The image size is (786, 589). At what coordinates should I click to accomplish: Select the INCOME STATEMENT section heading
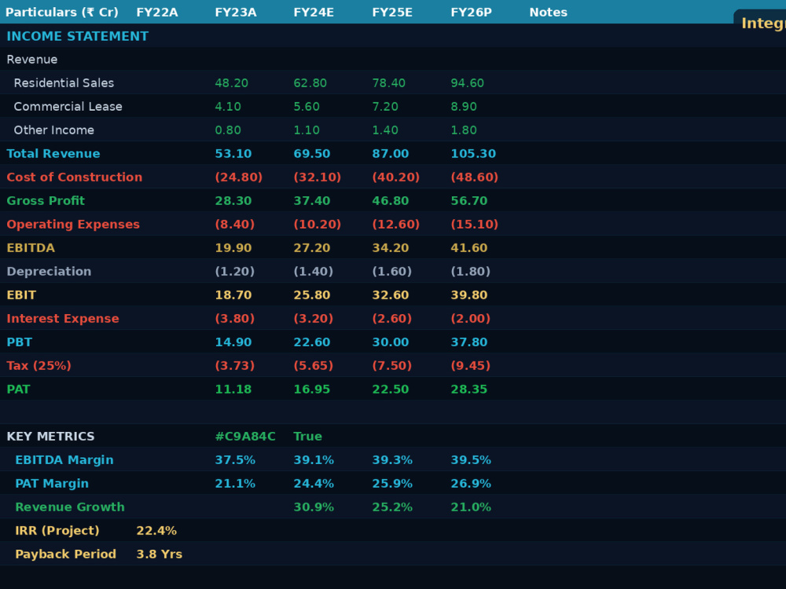[78, 36]
